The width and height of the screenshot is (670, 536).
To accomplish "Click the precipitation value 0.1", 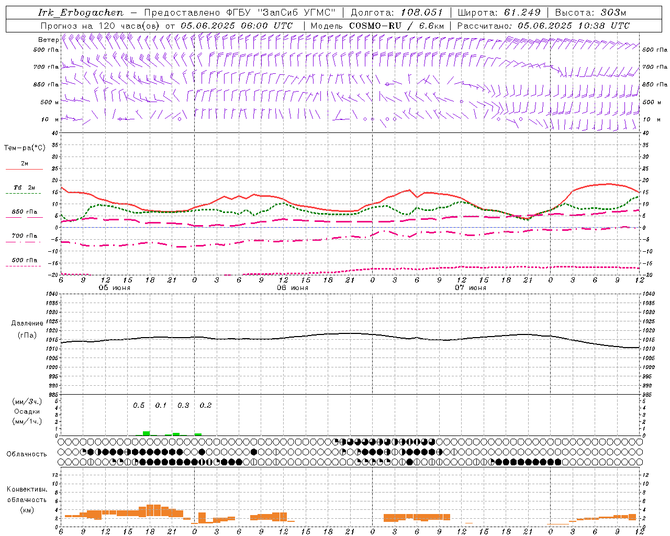I will pos(161,406).
